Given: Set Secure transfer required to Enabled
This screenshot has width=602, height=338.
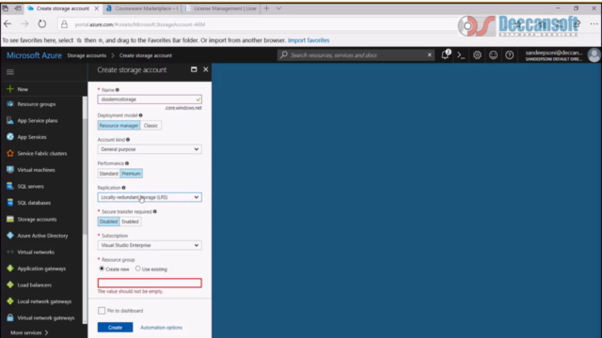Looking at the screenshot, I should coord(130,222).
